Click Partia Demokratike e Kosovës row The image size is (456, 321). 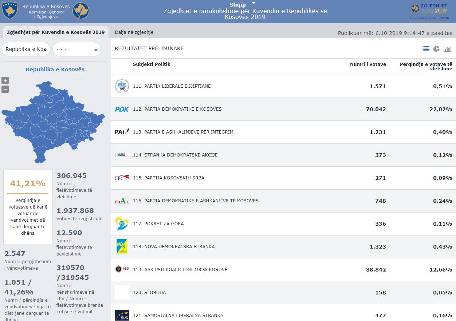183,109
